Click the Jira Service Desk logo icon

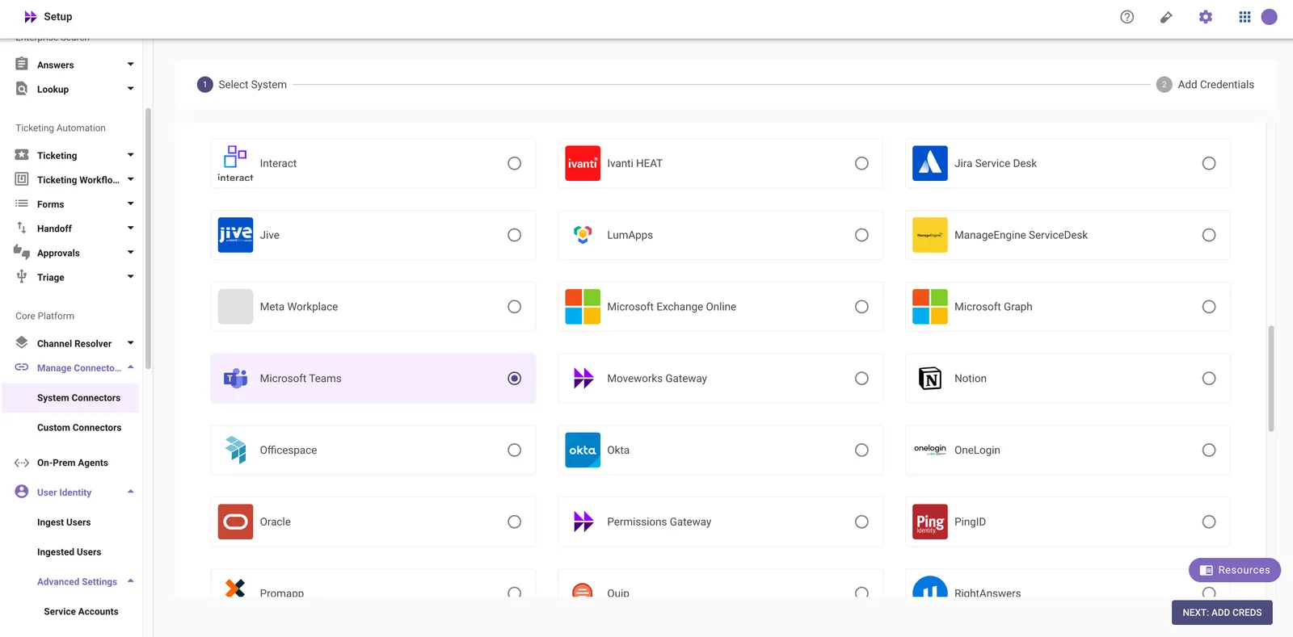pyautogui.click(x=930, y=163)
